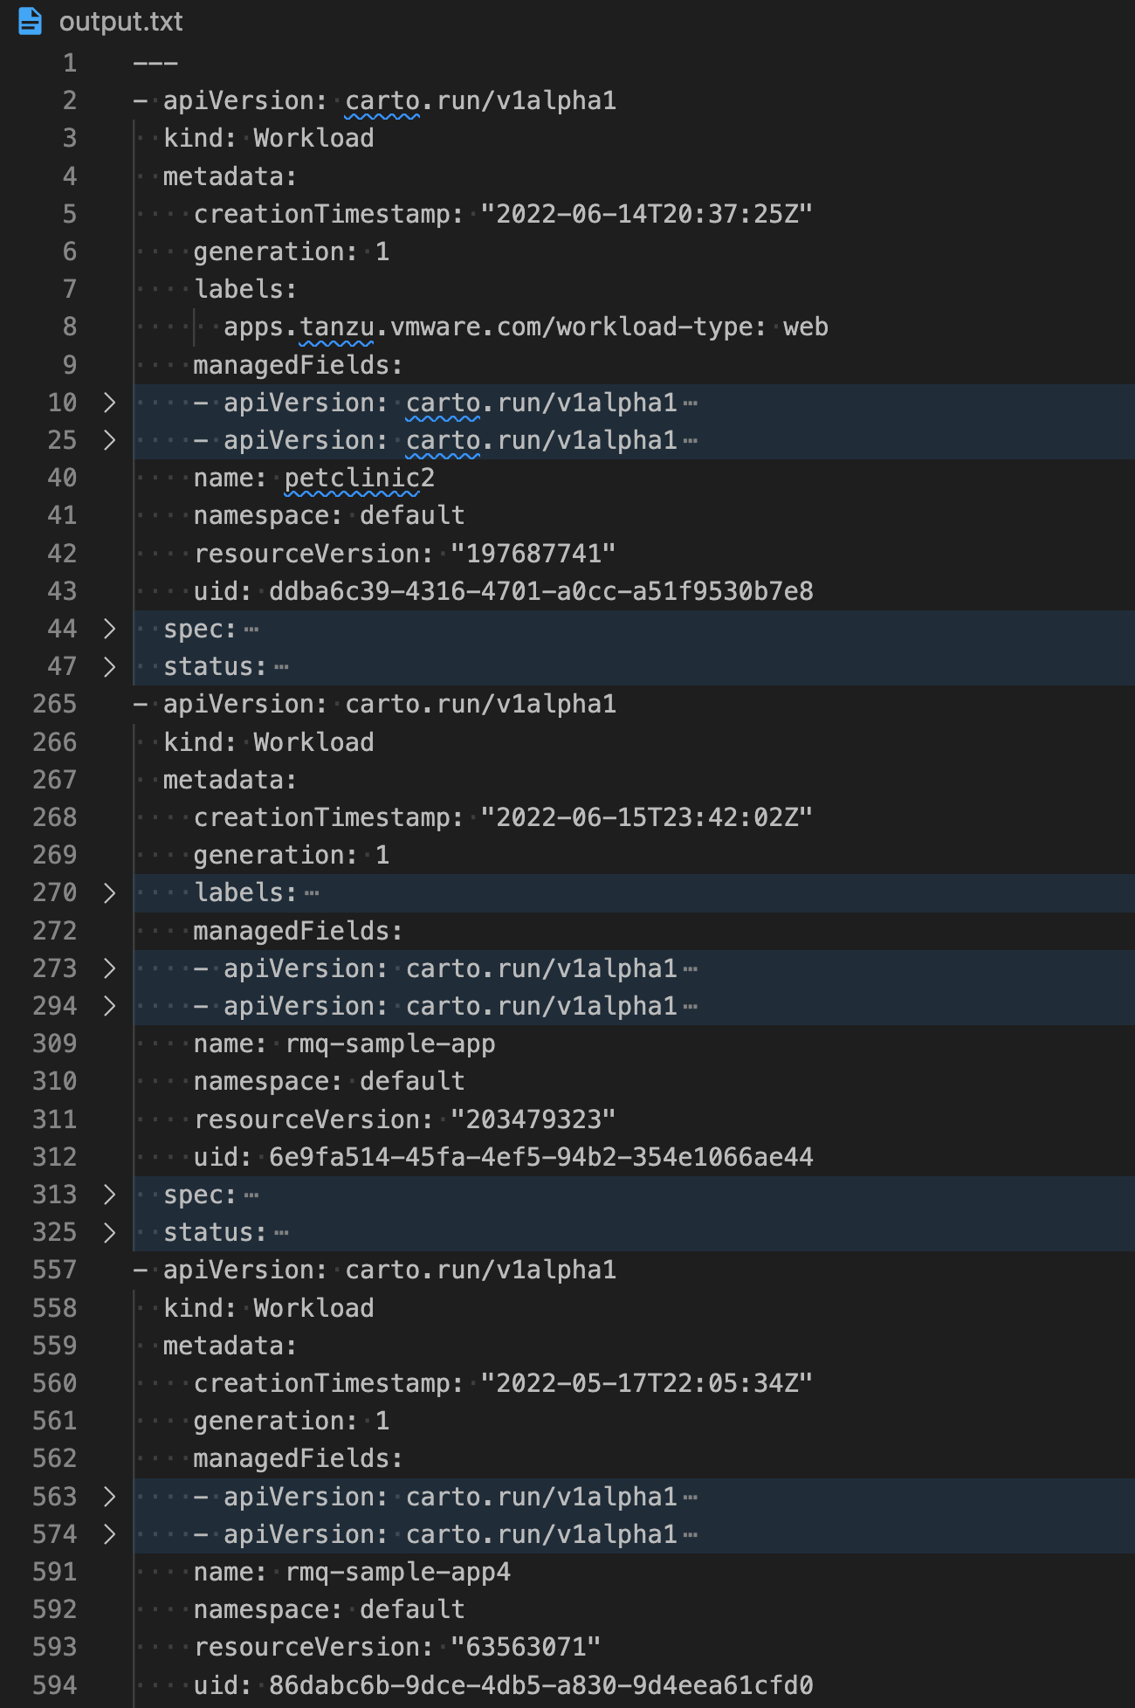
Task: Click the output.txt file icon
Action: coord(30,21)
